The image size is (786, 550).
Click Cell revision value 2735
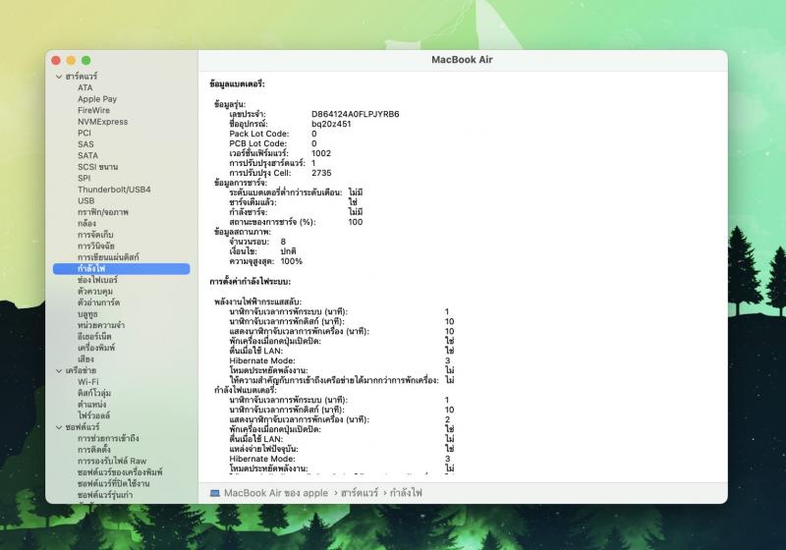tap(321, 173)
